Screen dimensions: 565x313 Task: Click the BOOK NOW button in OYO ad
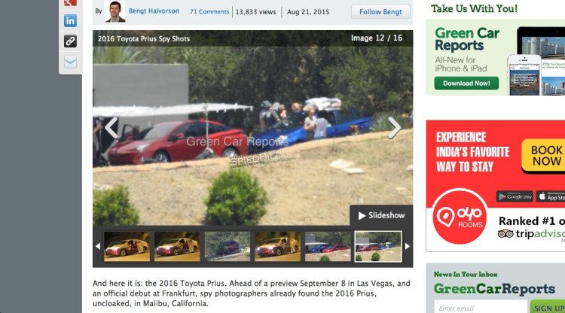pos(545,156)
